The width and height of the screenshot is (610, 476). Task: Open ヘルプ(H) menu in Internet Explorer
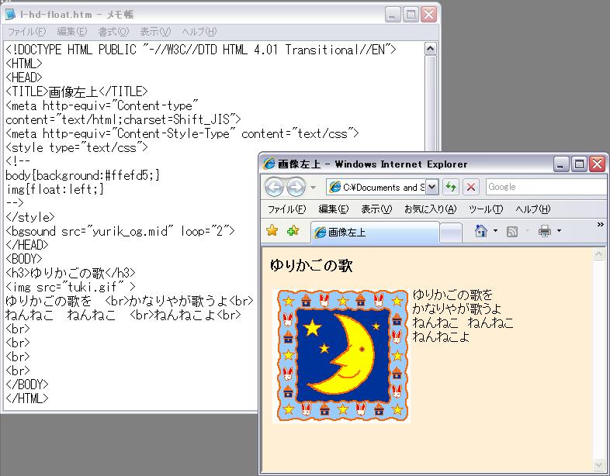tap(533, 209)
